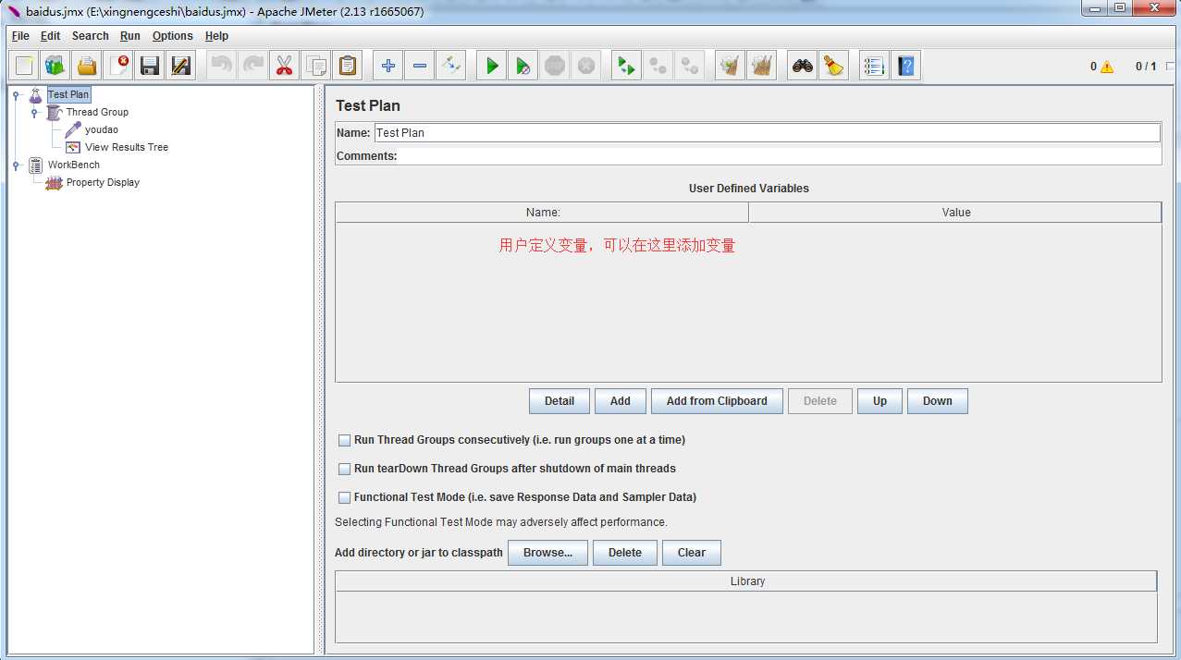Select Property Display tree item
This screenshot has height=660, width=1181.
(103, 182)
